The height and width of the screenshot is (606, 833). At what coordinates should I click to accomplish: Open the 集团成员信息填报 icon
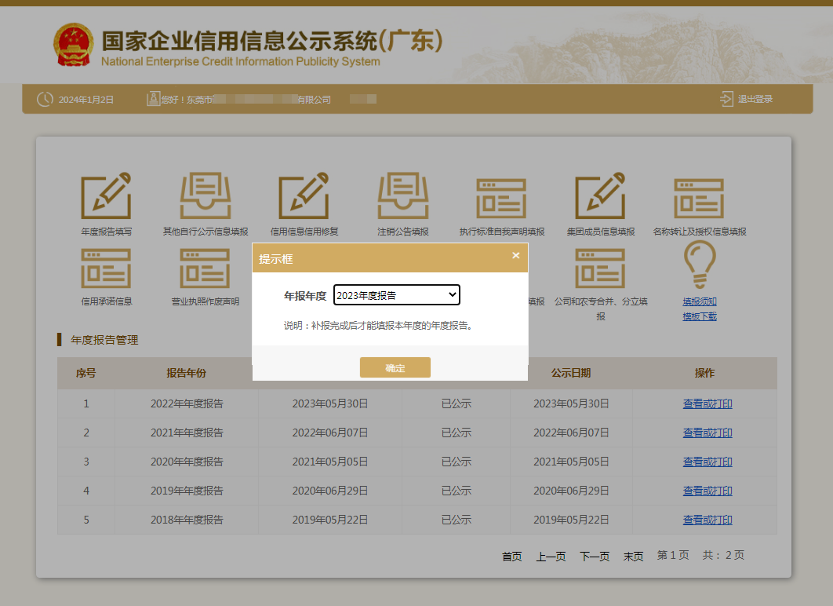(x=600, y=195)
